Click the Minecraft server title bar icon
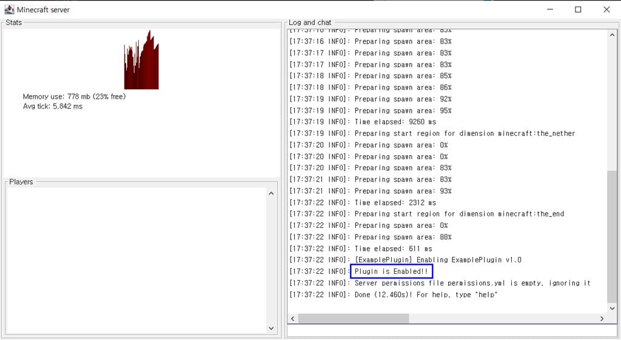 click(x=9, y=10)
